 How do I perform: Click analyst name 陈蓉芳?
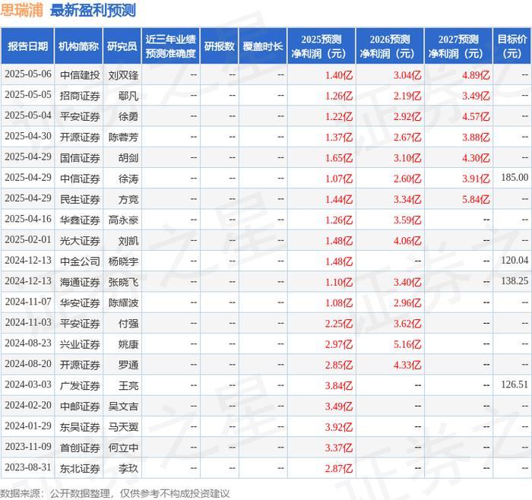tap(123, 137)
